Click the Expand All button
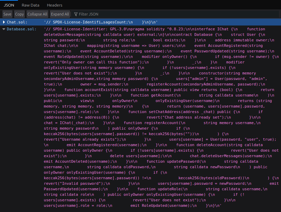 [x=60, y=14]
